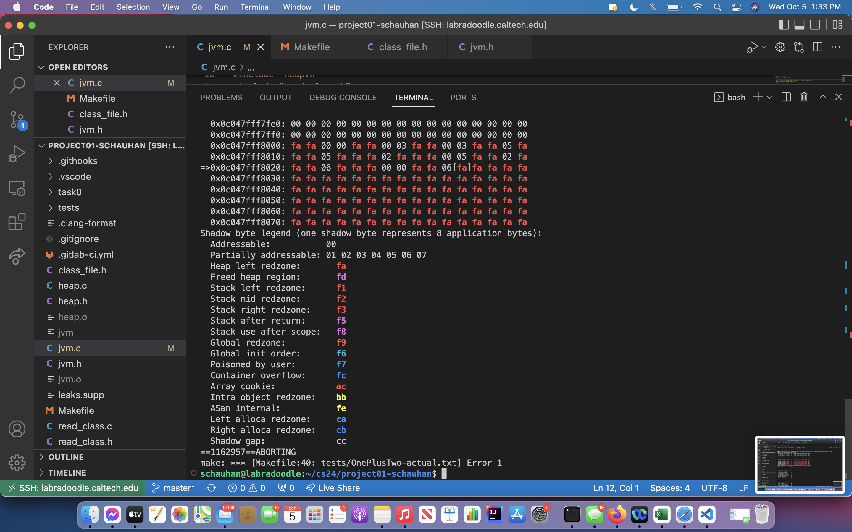The height and width of the screenshot is (532, 852).
Task: Open new terminal launch profile dropdown
Action: coord(770,98)
